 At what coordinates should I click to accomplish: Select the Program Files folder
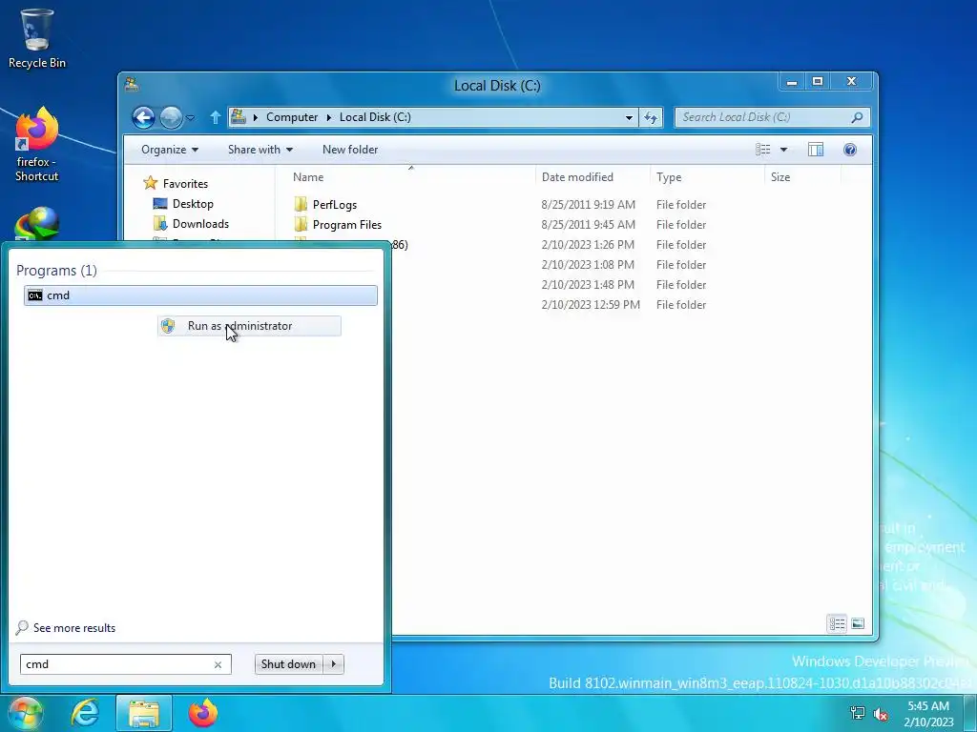pos(347,225)
